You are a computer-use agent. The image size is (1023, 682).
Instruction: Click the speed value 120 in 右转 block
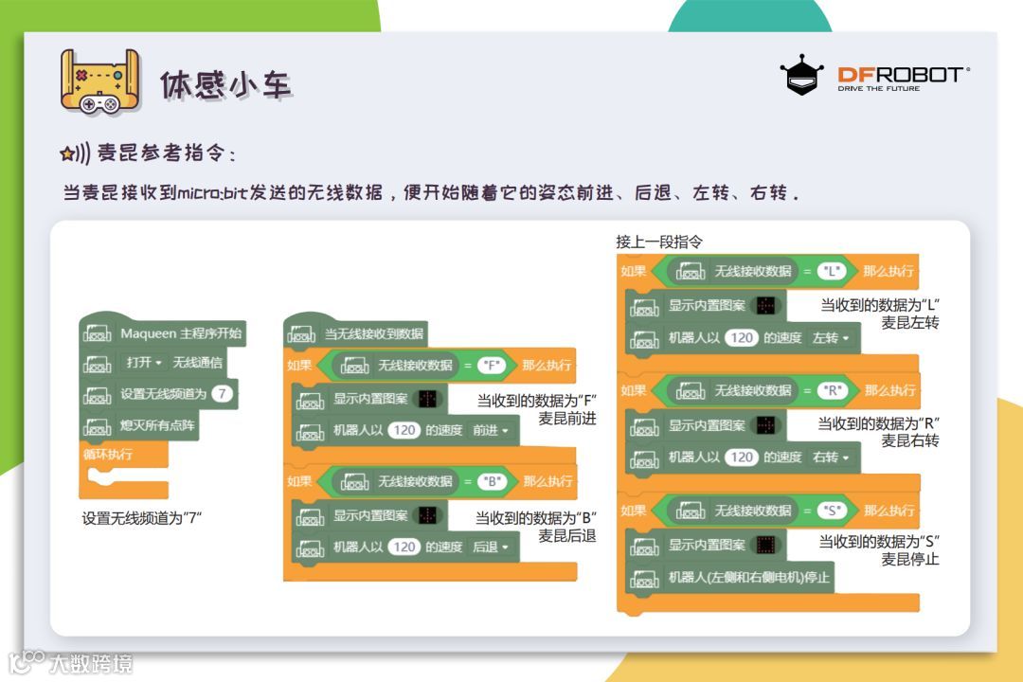(x=742, y=458)
